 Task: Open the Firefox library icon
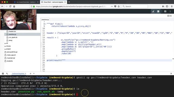[163, 6]
